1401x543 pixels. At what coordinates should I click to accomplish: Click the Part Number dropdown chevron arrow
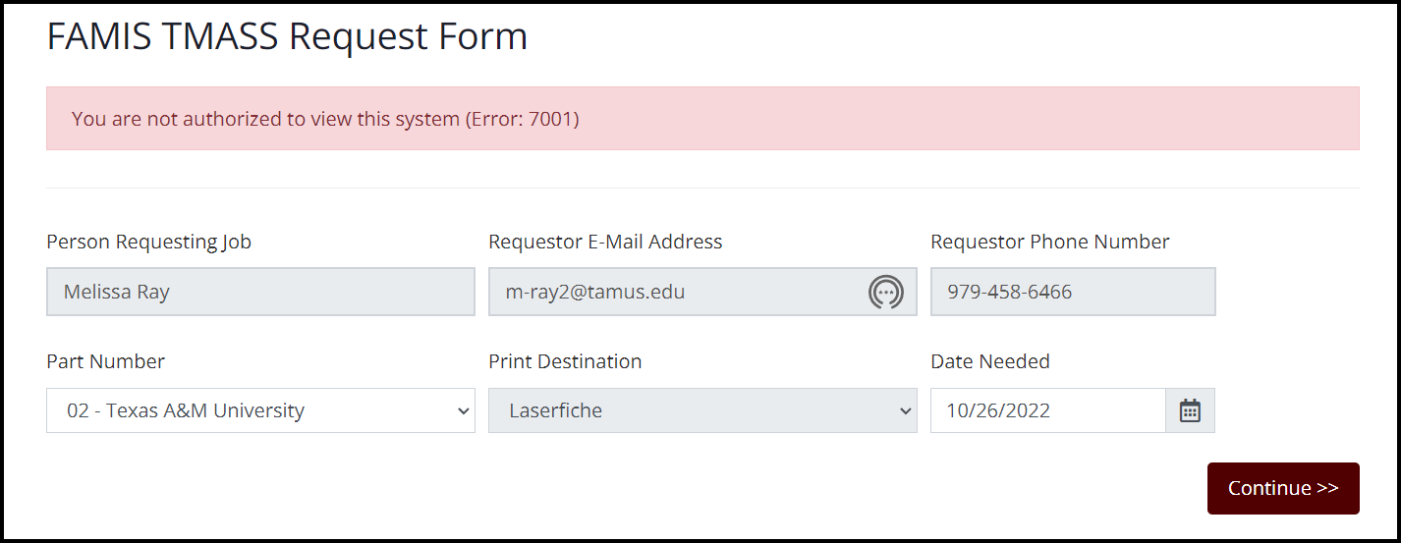pos(464,411)
